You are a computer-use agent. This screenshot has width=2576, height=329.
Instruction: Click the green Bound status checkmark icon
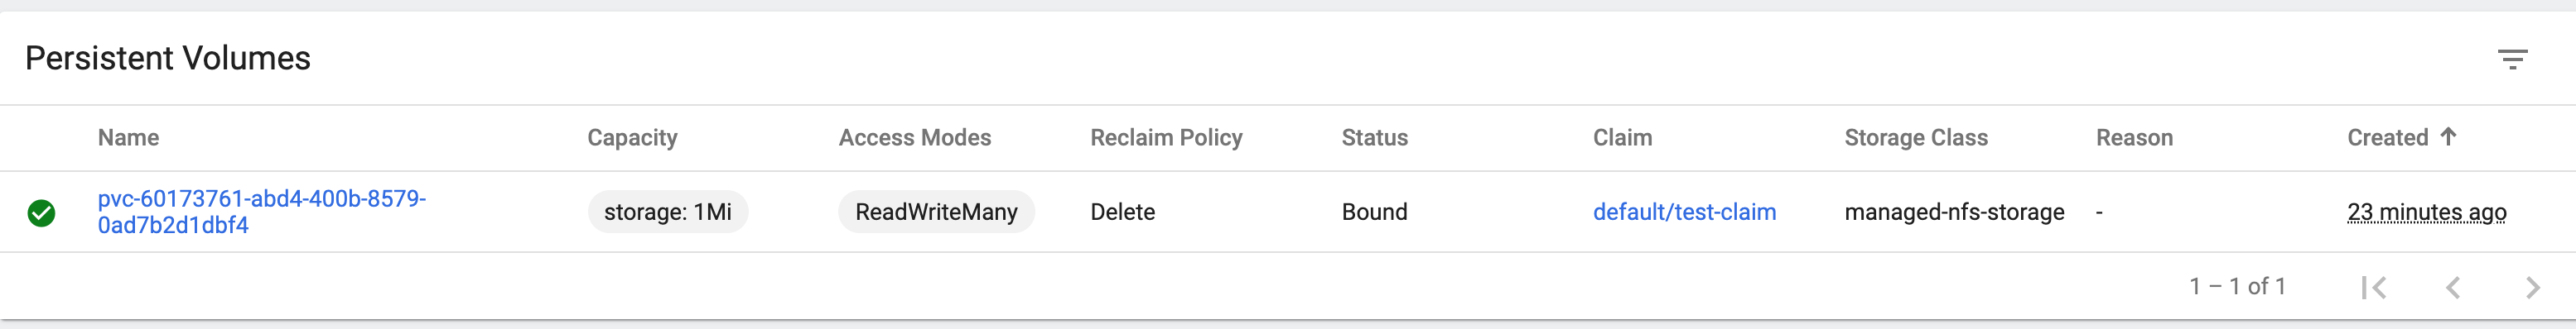pos(41,212)
